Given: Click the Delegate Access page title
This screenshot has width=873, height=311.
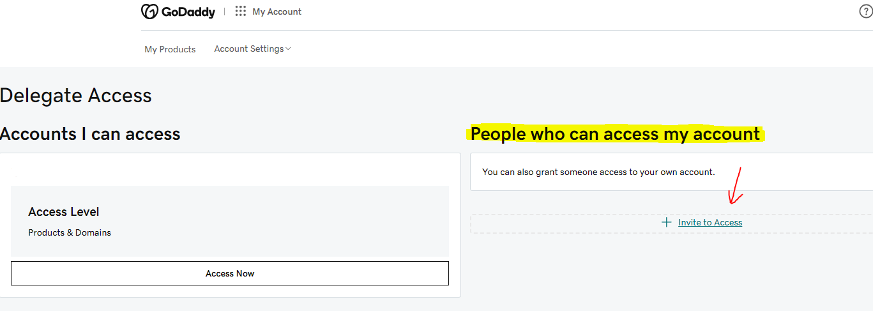Looking at the screenshot, I should [76, 96].
